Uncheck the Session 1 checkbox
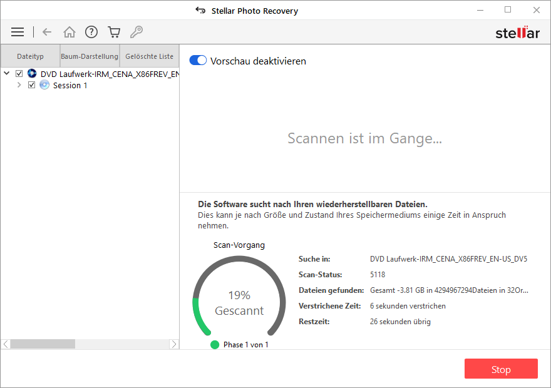 pyautogui.click(x=32, y=85)
